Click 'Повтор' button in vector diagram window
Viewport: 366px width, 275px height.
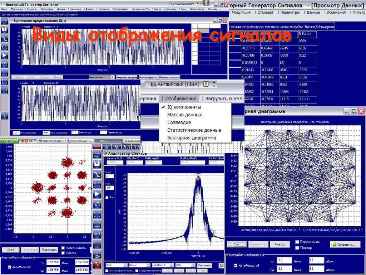pos(280,244)
